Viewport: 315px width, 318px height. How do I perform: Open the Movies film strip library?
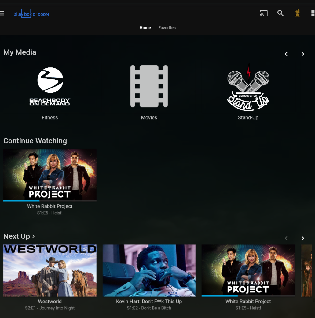tap(149, 86)
